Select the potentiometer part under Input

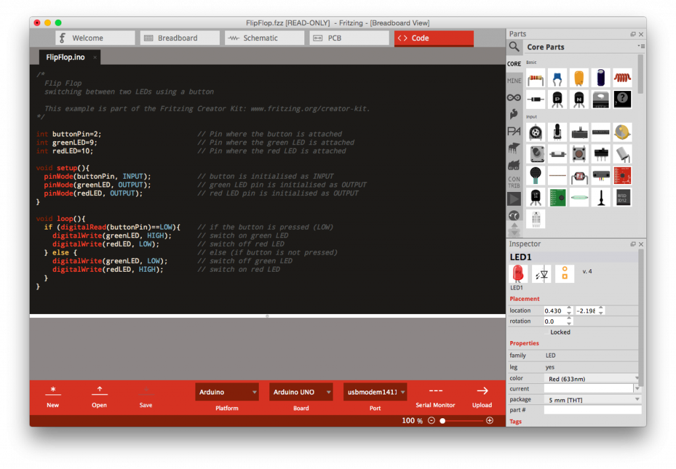click(535, 132)
